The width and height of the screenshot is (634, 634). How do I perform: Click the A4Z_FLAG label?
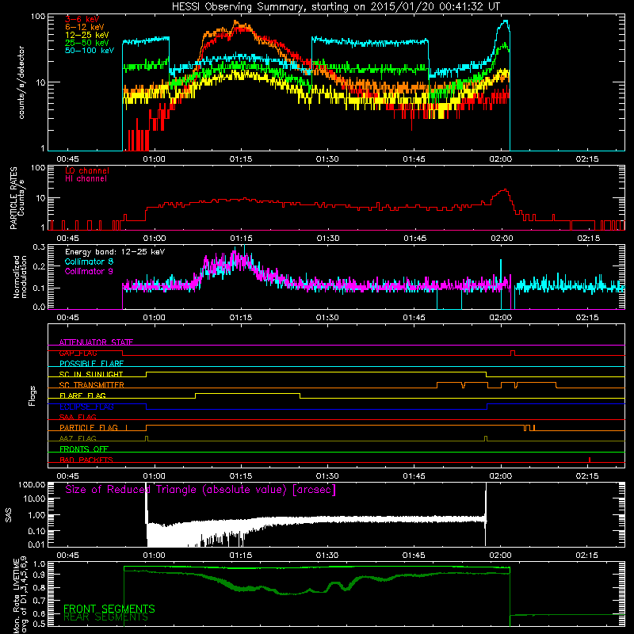click(78, 438)
